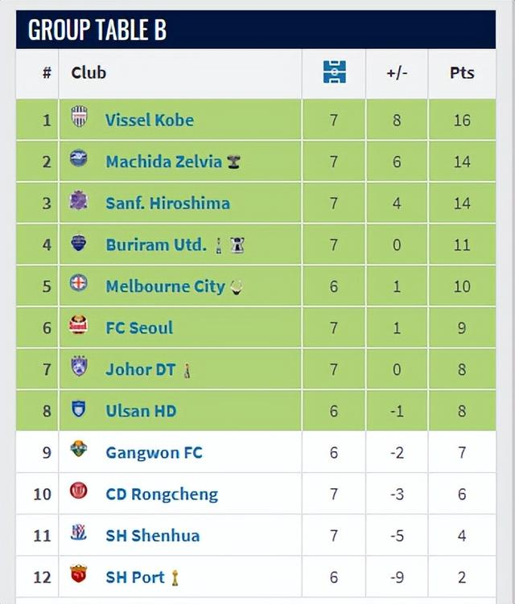The height and width of the screenshot is (604, 515).
Task: Click the GROUP TABLE B title bar
Action: click(x=257, y=31)
